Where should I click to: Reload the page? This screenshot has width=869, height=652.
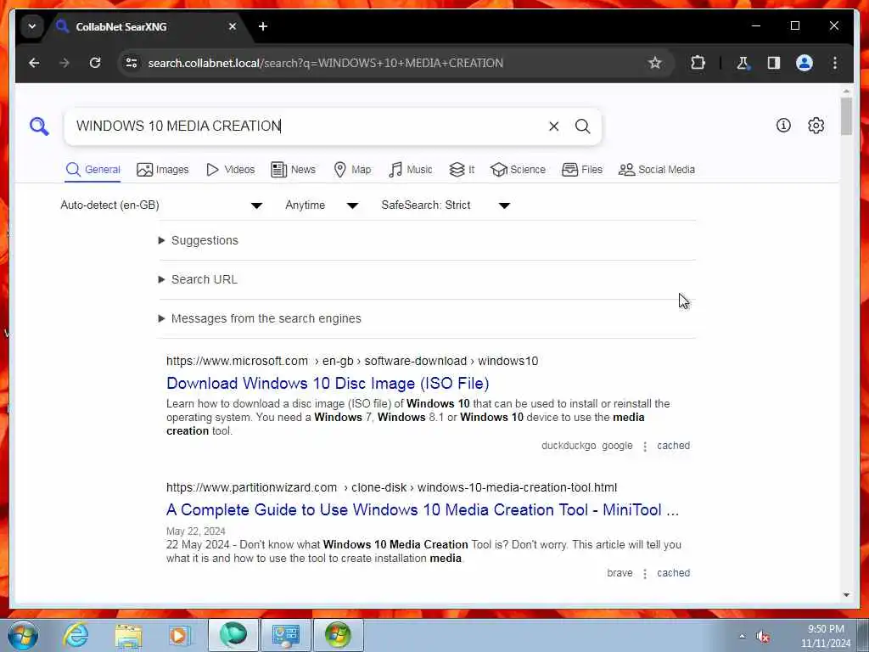pos(95,63)
